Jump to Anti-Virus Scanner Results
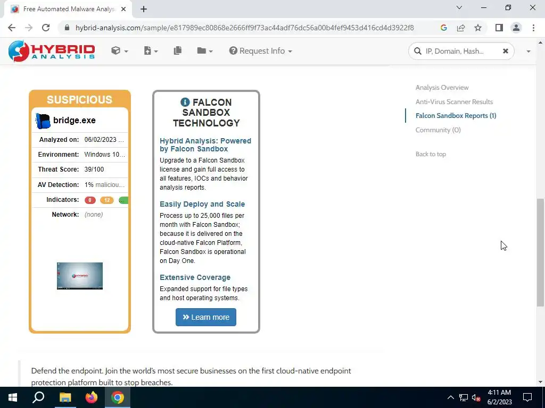This screenshot has width=545, height=408. click(454, 101)
